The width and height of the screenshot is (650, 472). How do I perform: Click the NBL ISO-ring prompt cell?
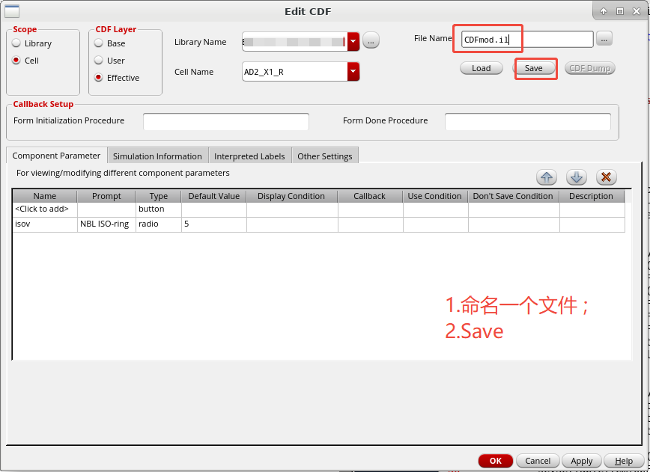tap(106, 224)
